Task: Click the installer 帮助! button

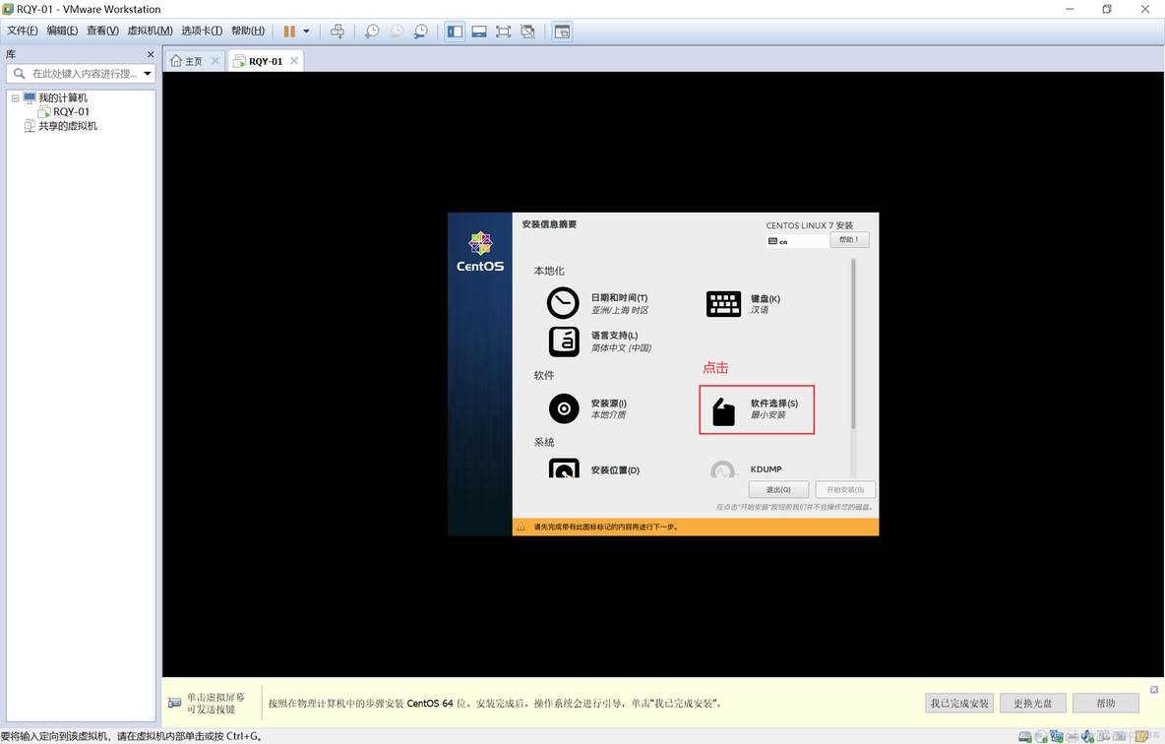Action: (x=849, y=239)
